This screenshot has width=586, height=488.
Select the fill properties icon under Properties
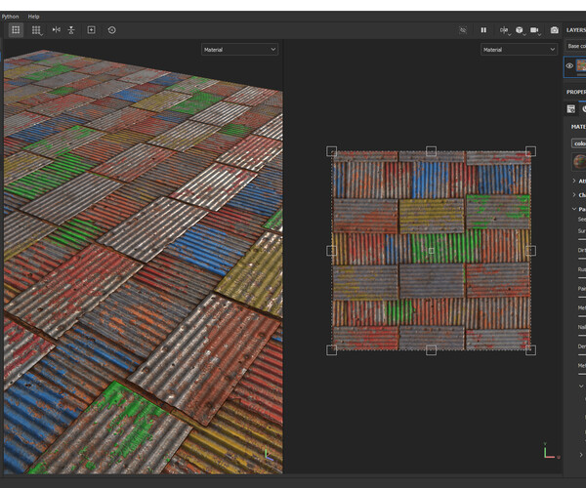click(x=571, y=108)
